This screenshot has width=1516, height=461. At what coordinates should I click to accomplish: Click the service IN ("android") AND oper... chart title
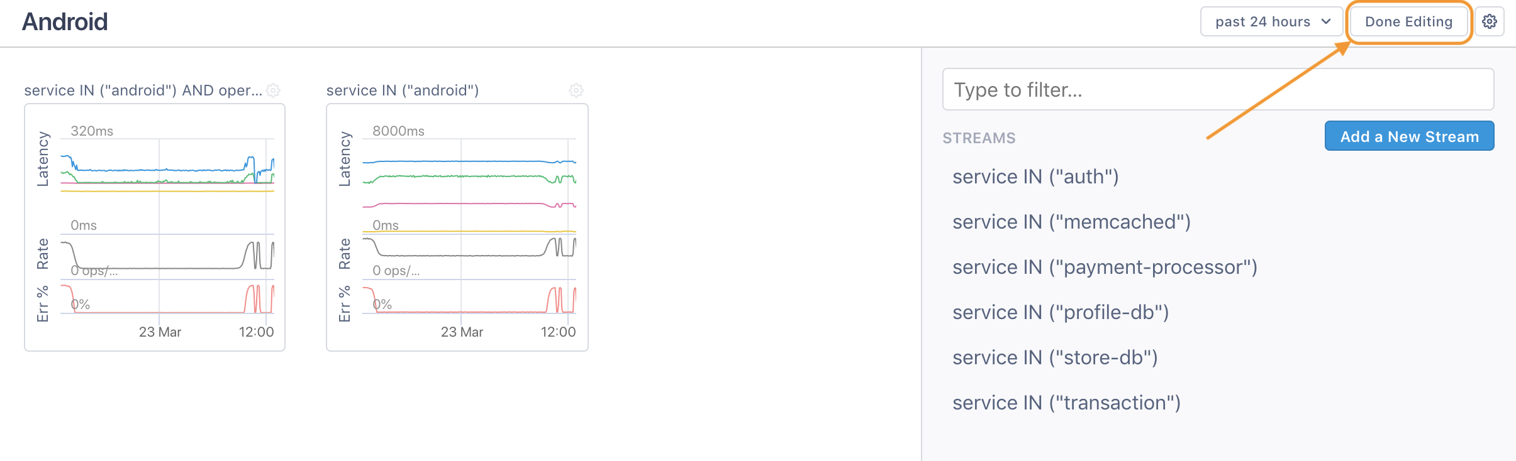[143, 90]
